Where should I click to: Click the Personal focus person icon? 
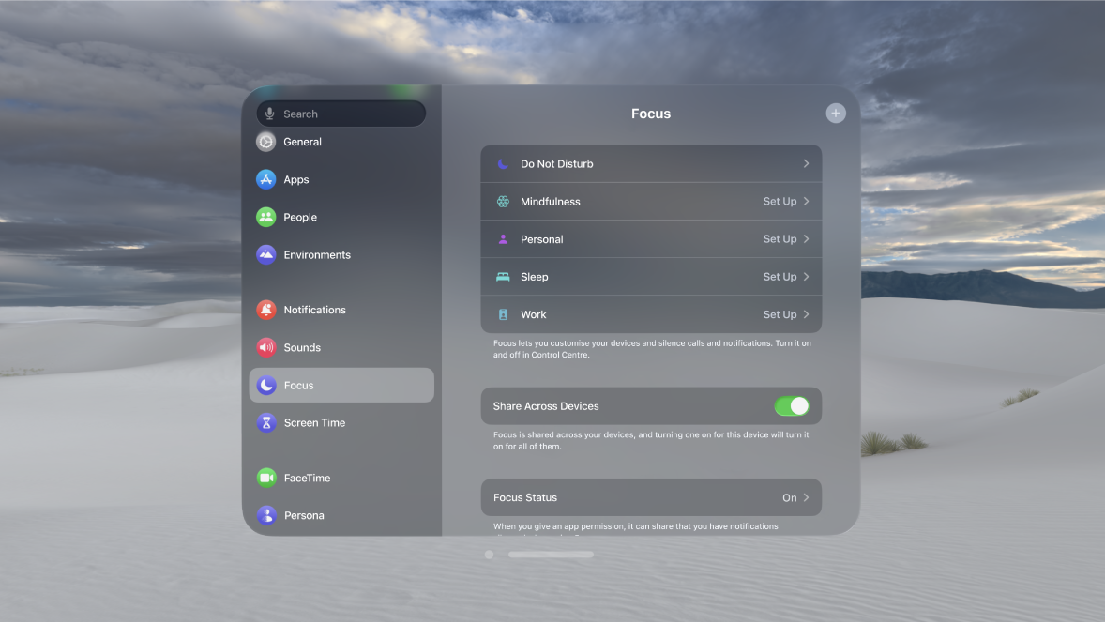coord(503,238)
